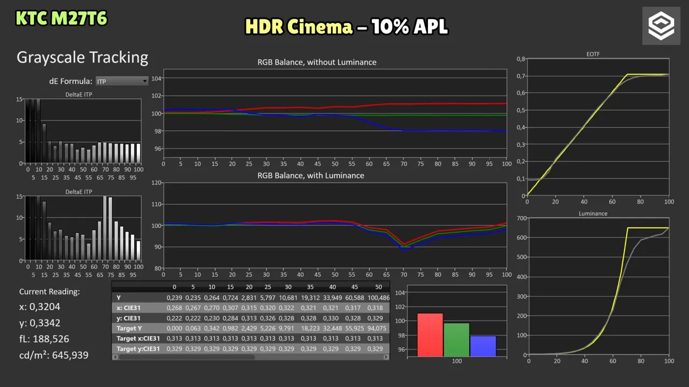This screenshot has width=689, height=387.
Task: Click the EOTF chart title
Action: [594, 54]
